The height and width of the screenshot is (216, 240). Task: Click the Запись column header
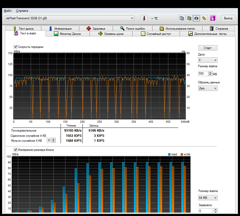click(x=94, y=126)
